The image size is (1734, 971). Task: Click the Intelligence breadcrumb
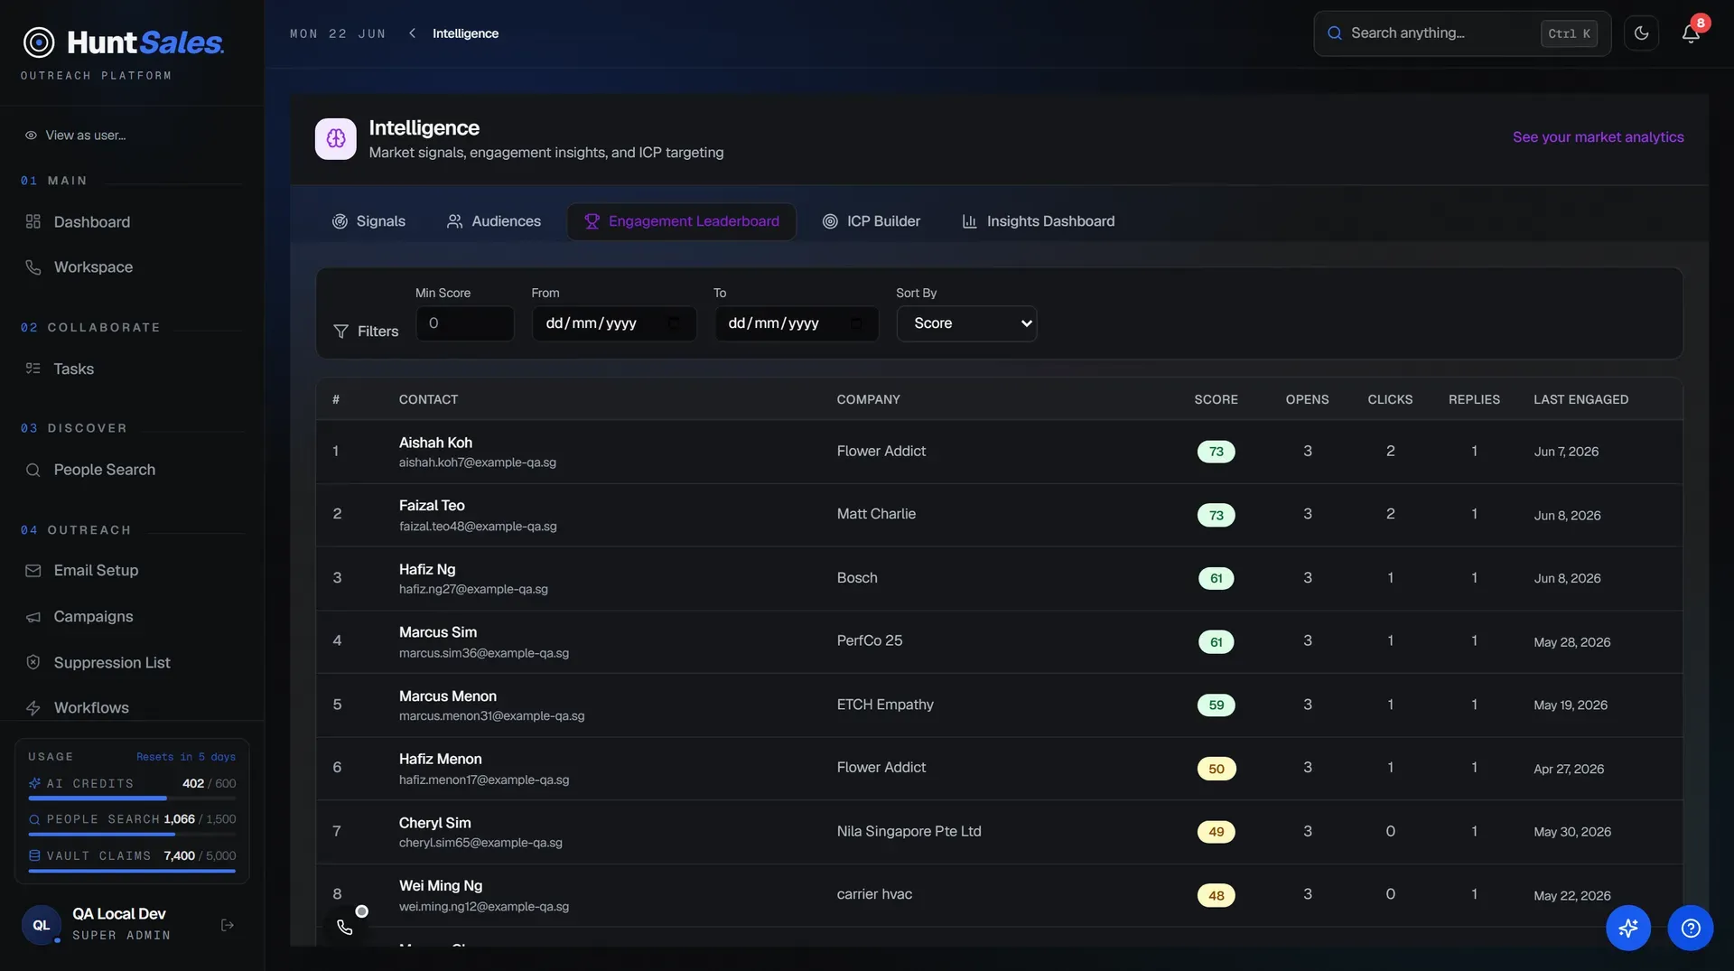[465, 33]
